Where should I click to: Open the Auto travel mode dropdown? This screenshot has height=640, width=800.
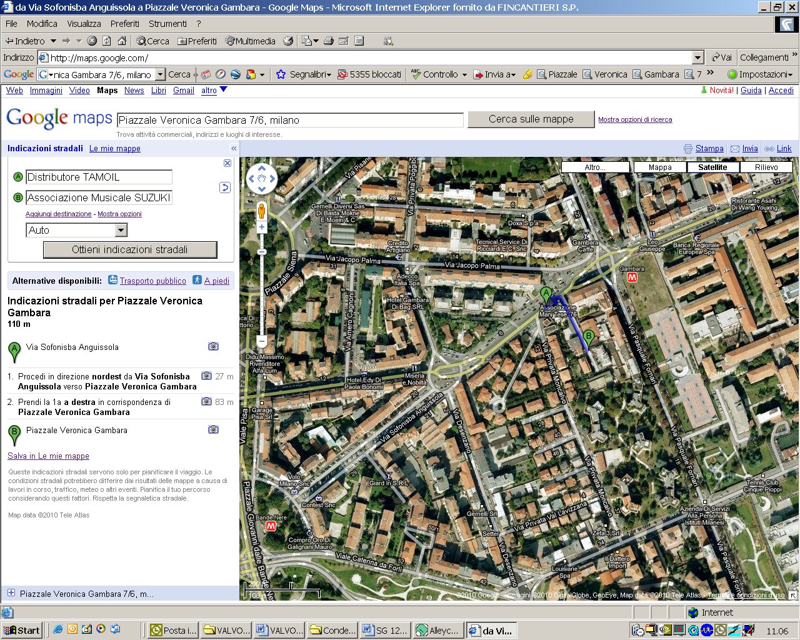coord(121,231)
